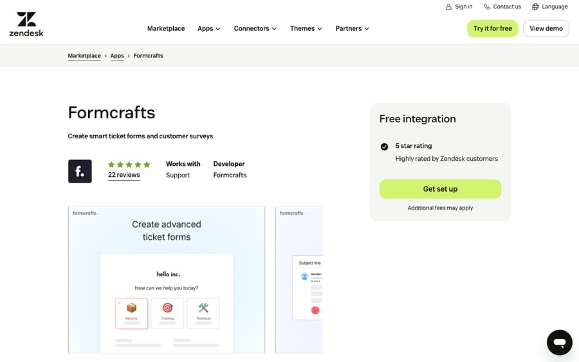Click the checkmark beside 5 star rating
The width and height of the screenshot is (579, 362).
pos(384,147)
